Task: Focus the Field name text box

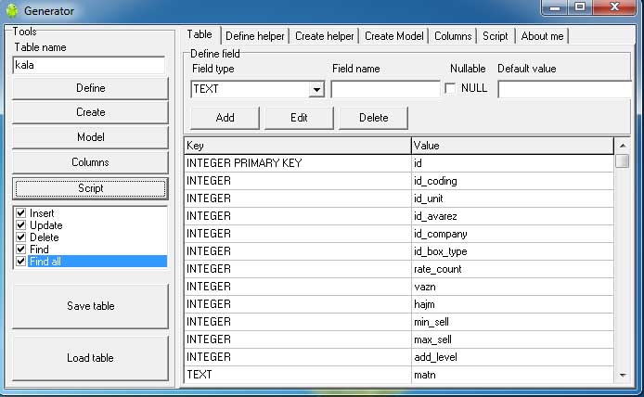Action: point(385,90)
